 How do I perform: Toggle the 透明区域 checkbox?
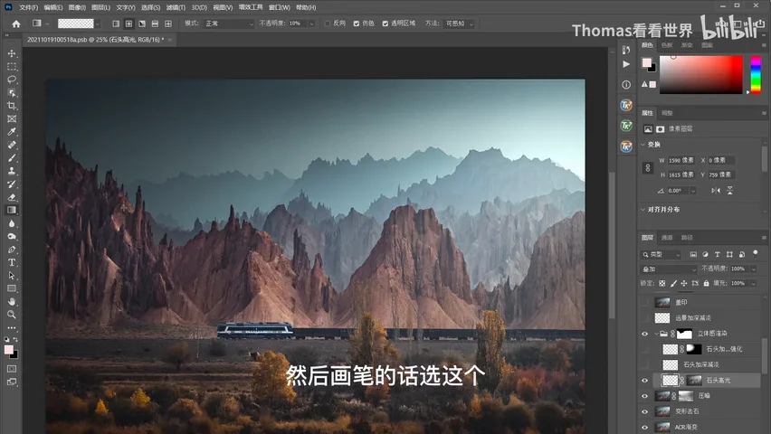(385, 24)
